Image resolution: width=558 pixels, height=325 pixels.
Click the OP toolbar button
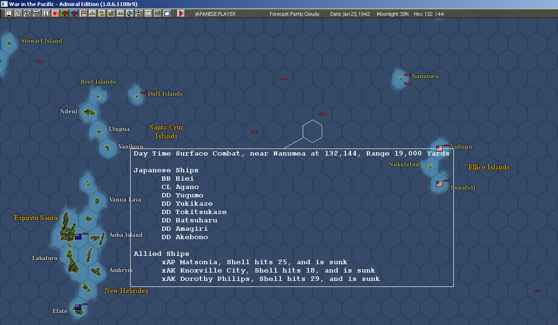pos(148,13)
